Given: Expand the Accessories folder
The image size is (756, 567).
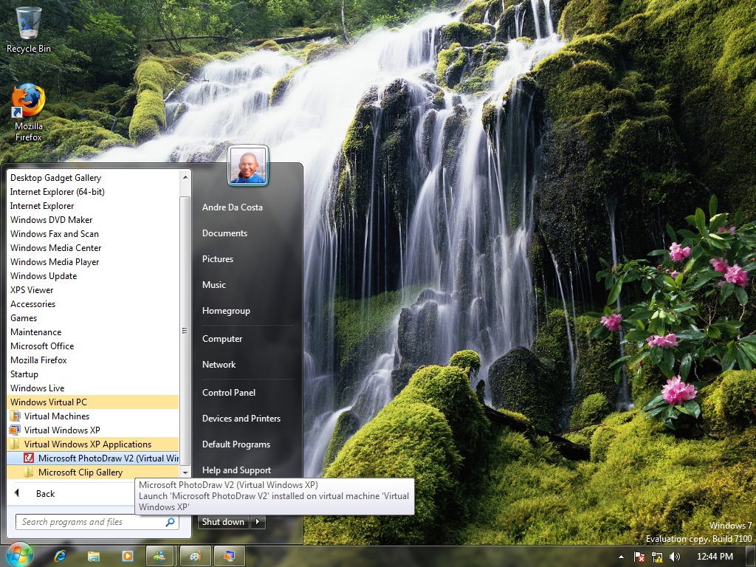Looking at the screenshot, I should [92, 304].
